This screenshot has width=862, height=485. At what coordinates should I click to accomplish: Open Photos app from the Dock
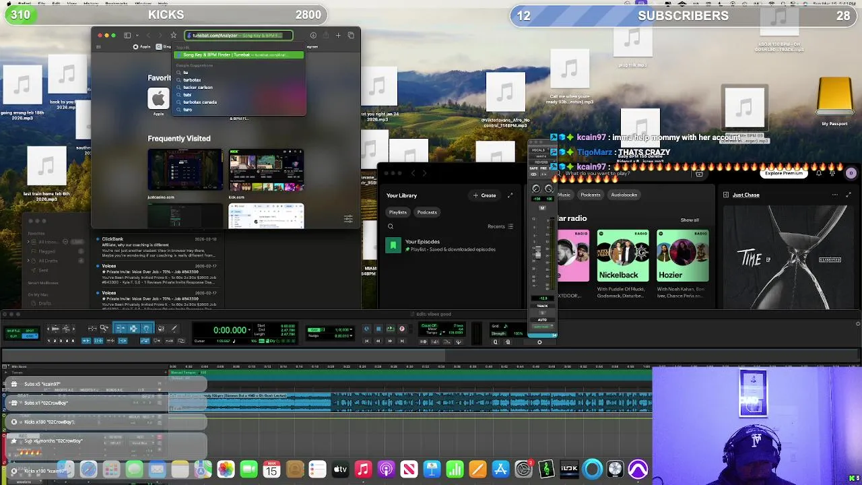[x=226, y=469]
